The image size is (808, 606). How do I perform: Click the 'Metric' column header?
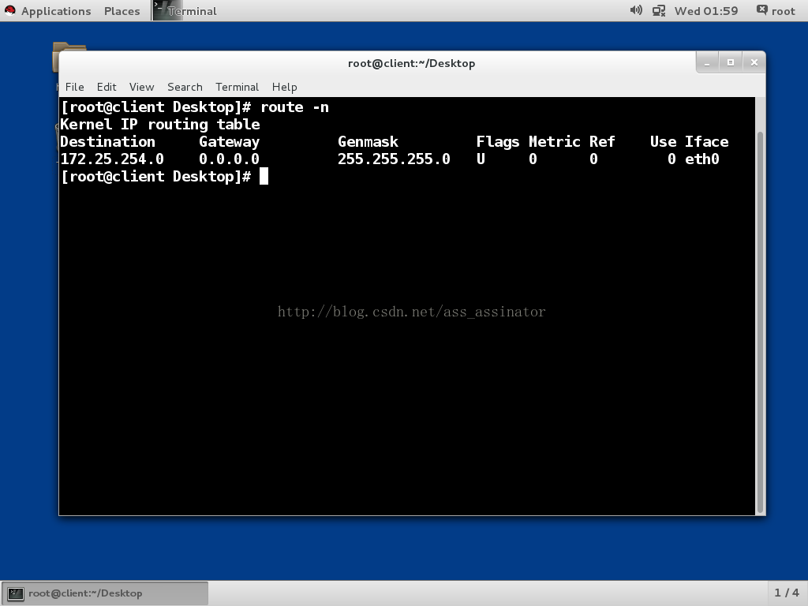click(x=555, y=141)
